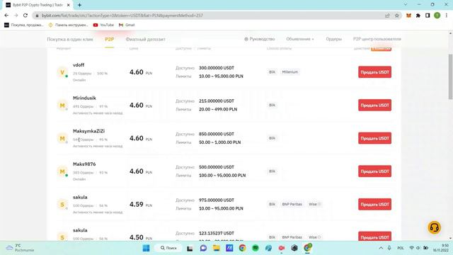Click the browser back arrow

(x=6, y=16)
